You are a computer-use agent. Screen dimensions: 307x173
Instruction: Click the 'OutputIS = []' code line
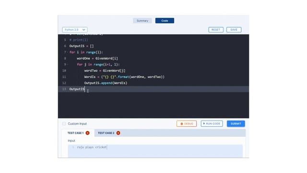click(x=82, y=46)
